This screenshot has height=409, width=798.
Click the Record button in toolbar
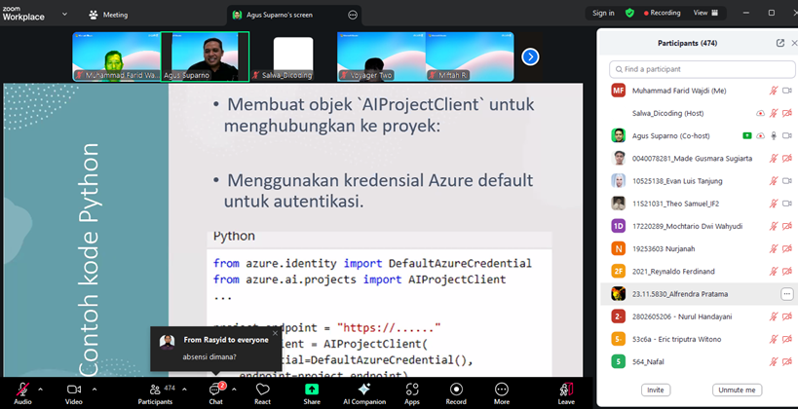[x=456, y=393]
